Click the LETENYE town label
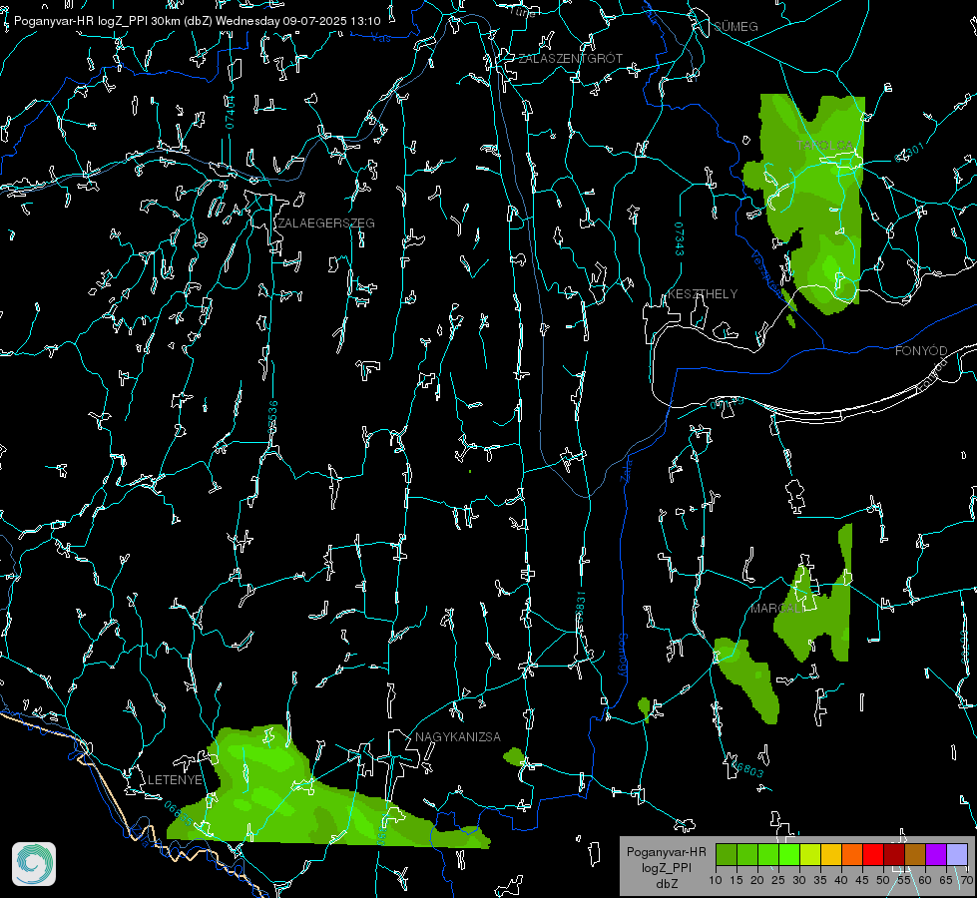This screenshot has height=898, width=977. point(175,780)
